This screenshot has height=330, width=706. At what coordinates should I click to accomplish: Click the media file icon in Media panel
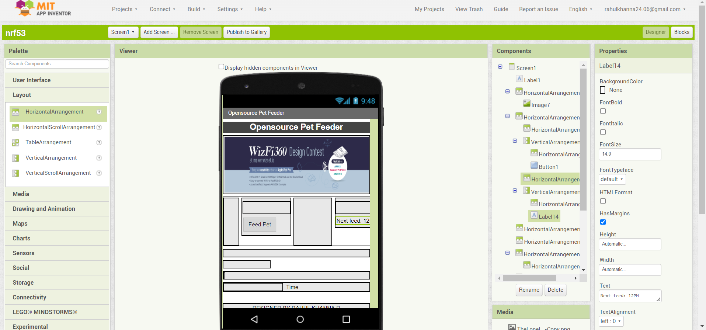(x=512, y=327)
